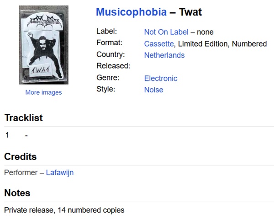Click the Credits section heading
Viewport: 274px width, 219px height.
tap(21, 157)
